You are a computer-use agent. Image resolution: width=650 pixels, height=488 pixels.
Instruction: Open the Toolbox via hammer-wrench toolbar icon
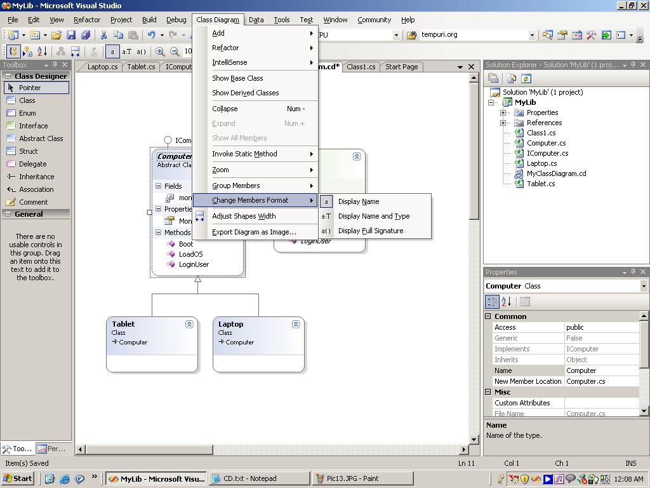click(x=591, y=36)
